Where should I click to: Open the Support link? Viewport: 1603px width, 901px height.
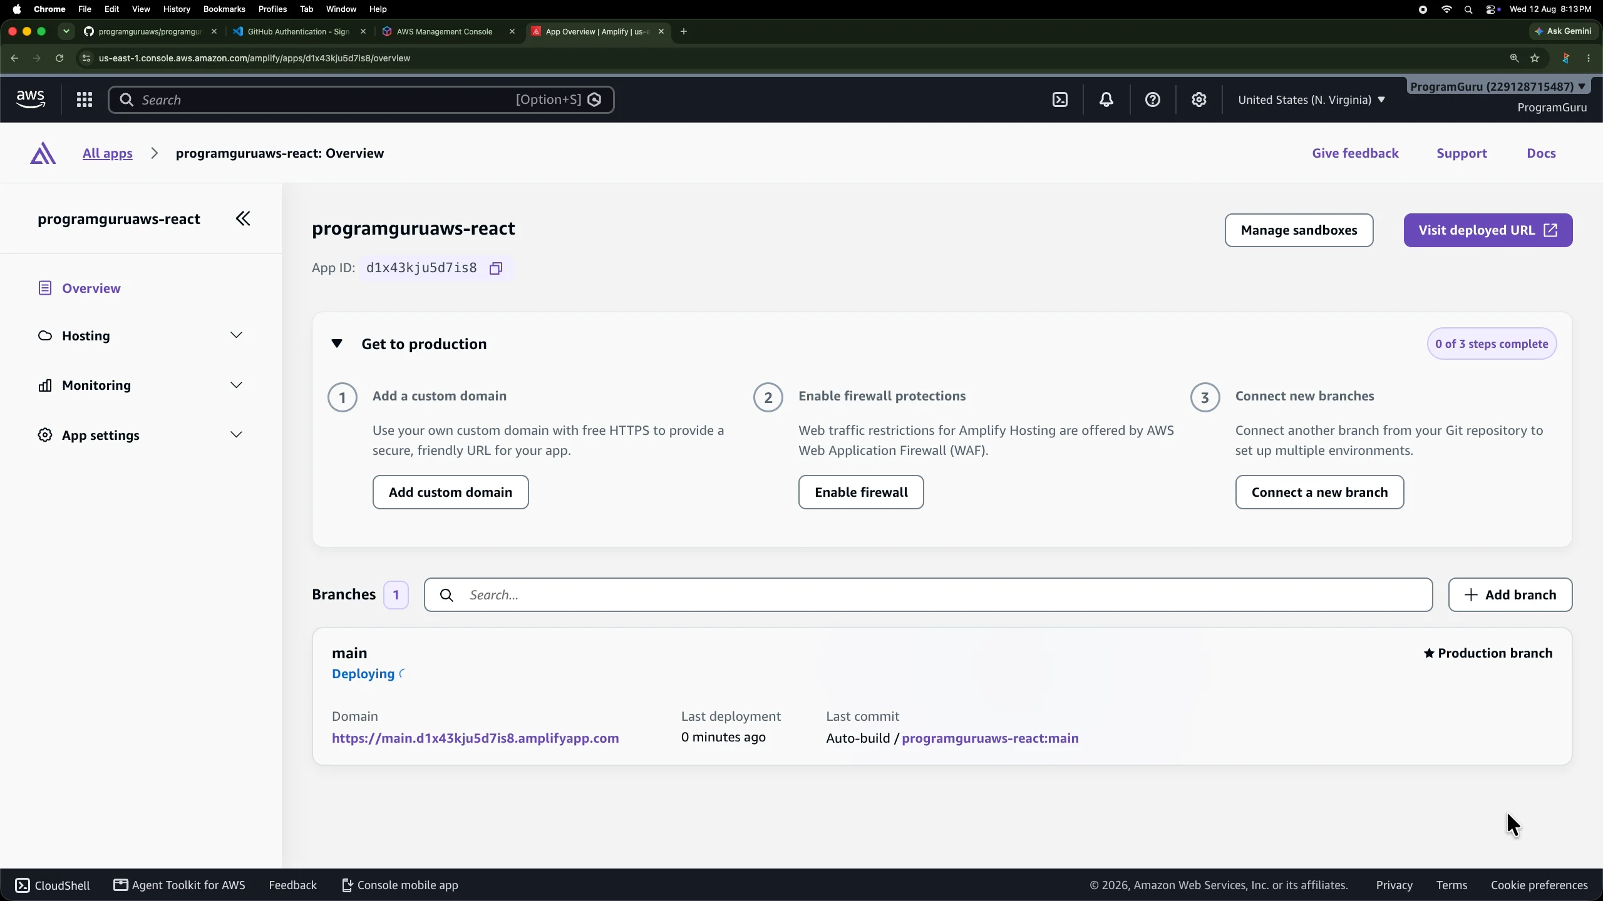pyautogui.click(x=1461, y=153)
